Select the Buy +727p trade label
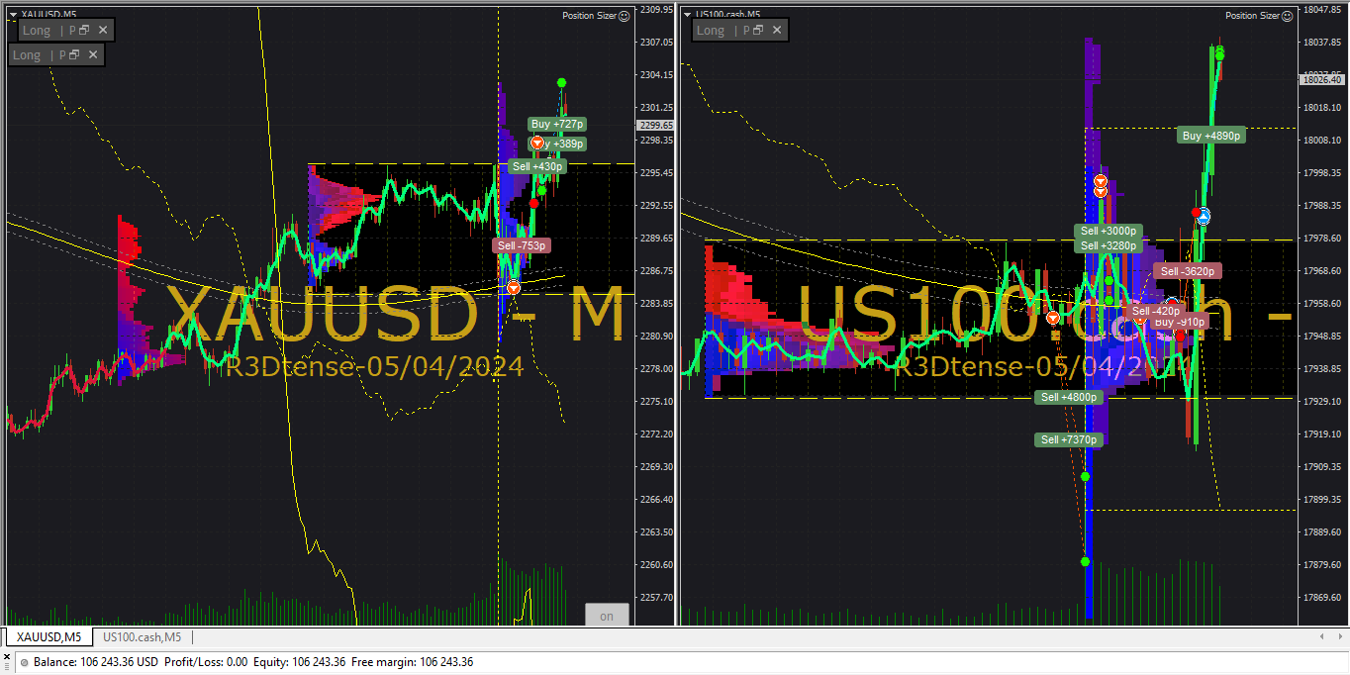 557,124
